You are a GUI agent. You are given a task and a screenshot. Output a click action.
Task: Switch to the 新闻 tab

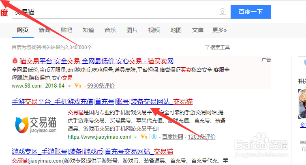point(45,30)
